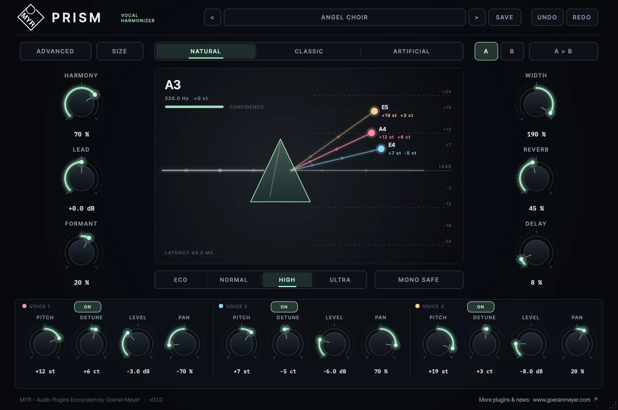Click the MYR diamond logo icon
This screenshot has height=410, width=618.
pos(31,17)
